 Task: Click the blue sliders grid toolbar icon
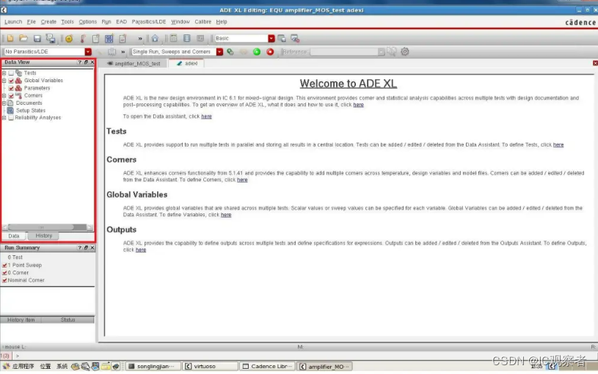109,39
